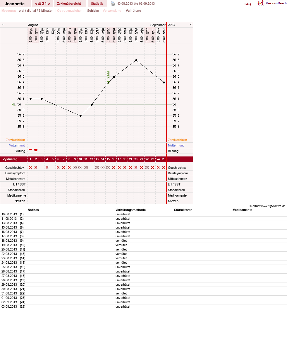Screen dimensions: 287x356
Task: Click the bracketed X on cycle day 9
Action: 75,167
